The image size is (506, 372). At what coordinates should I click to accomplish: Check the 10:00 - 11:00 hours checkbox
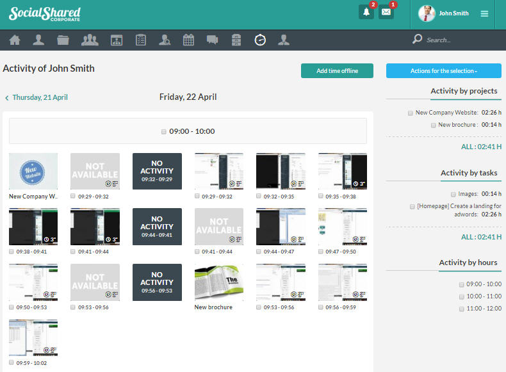click(461, 296)
